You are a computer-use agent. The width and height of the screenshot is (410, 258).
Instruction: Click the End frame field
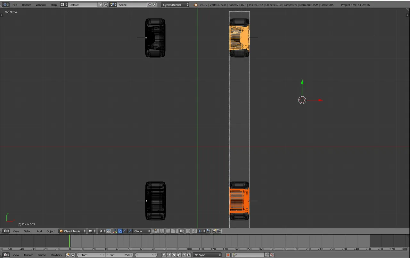click(119, 255)
